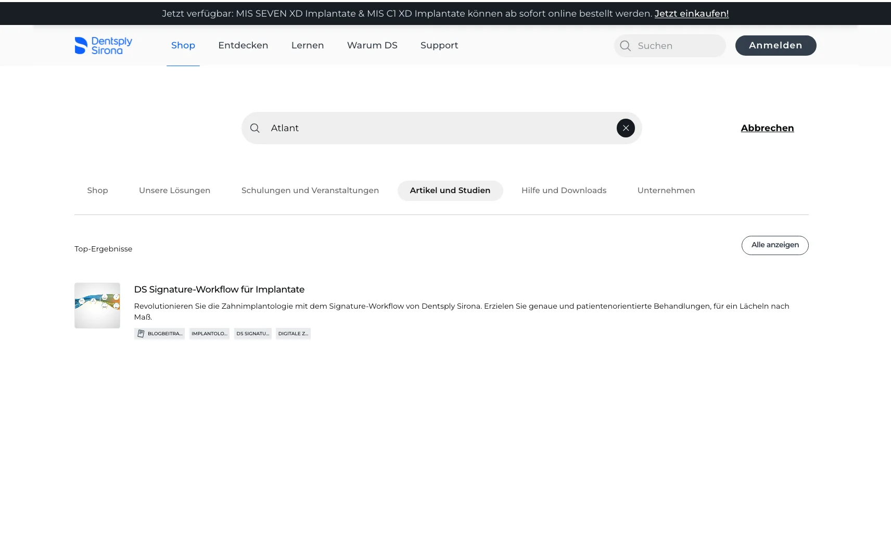Click the Dentsply Sirona logo
The height and width of the screenshot is (557, 891).
[104, 45]
